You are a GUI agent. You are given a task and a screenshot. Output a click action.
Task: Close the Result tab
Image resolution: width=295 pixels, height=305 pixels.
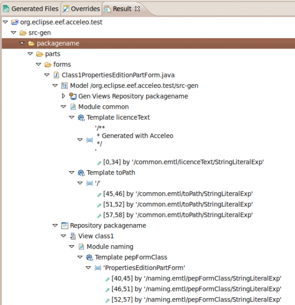pos(137,8)
